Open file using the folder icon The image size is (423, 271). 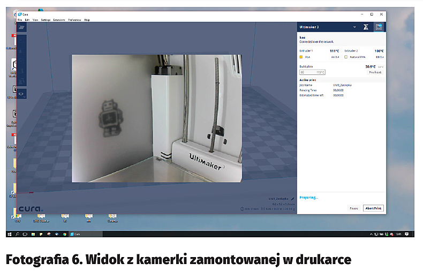coord(22,27)
